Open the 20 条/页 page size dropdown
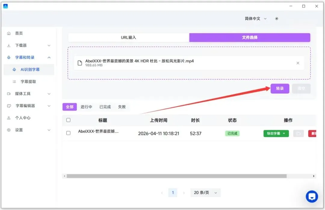Screen dimensions: 325x210 [206, 193]
